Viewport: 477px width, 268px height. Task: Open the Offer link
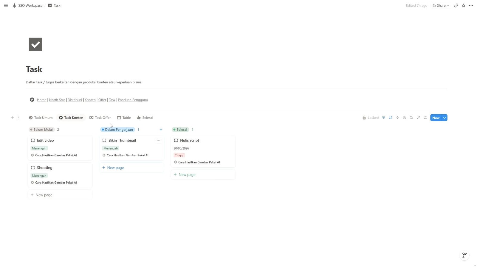point(102,100)
